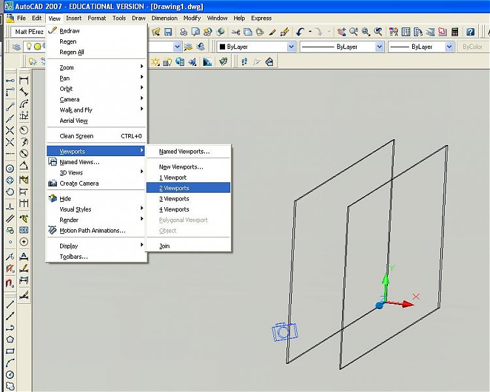Viewport: 490px width, 392px height.
Task: Open Layer Properties Manager icon
Action: pyautogui.click(x=16, y=47)
